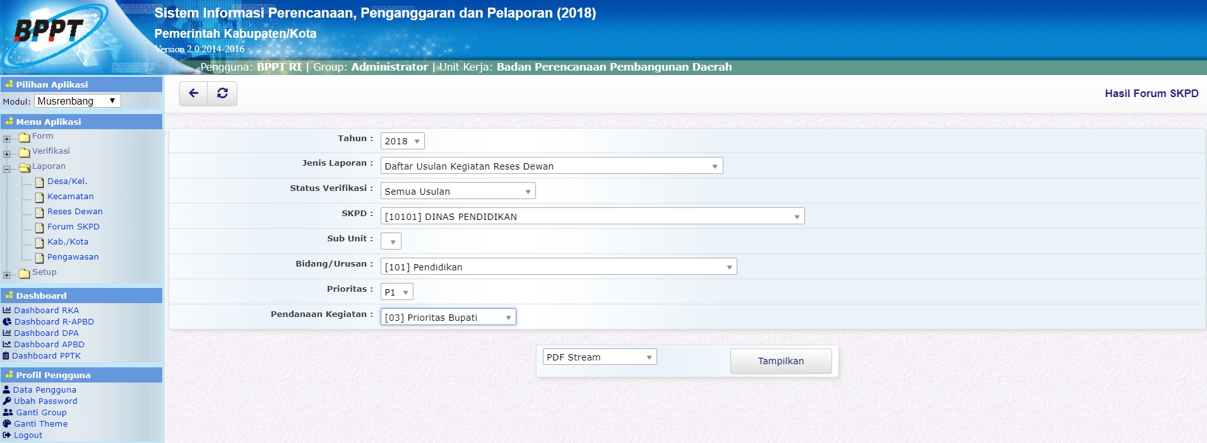Expand the Setup tree node
Viewport: 1207px width, 443px height.
[x=6, y=275]
